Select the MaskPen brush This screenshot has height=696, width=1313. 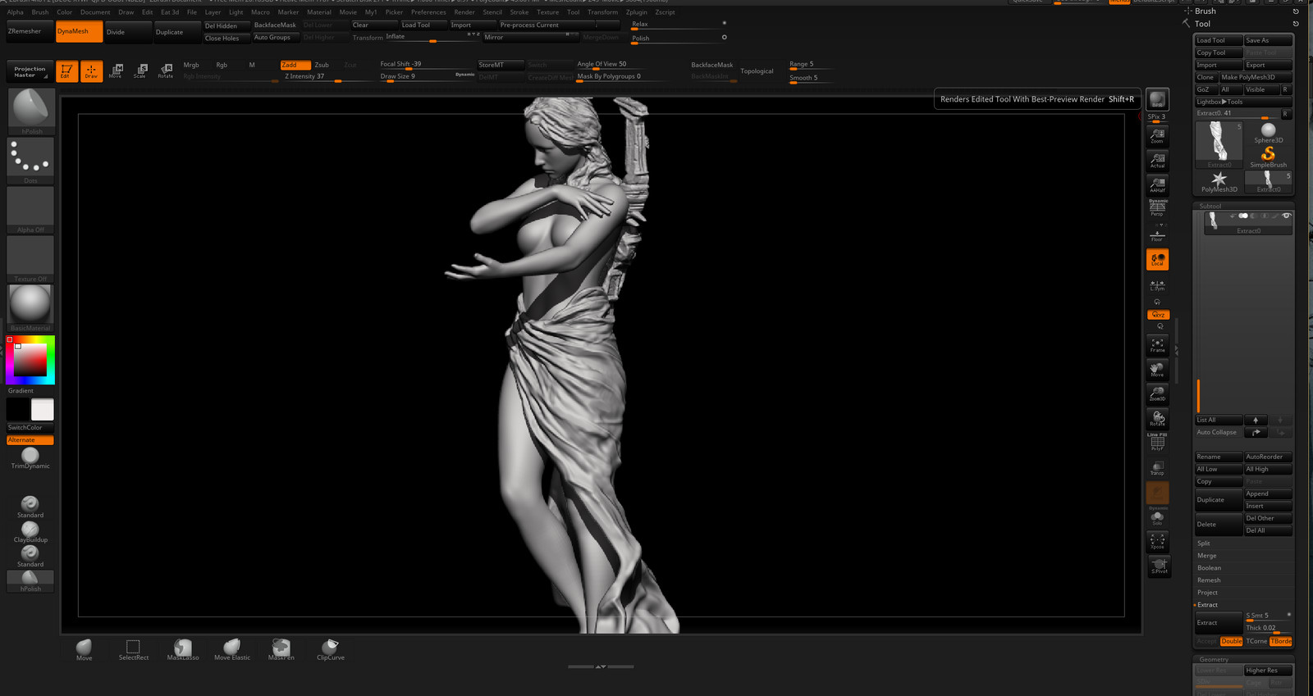click(x=281, y=650)
